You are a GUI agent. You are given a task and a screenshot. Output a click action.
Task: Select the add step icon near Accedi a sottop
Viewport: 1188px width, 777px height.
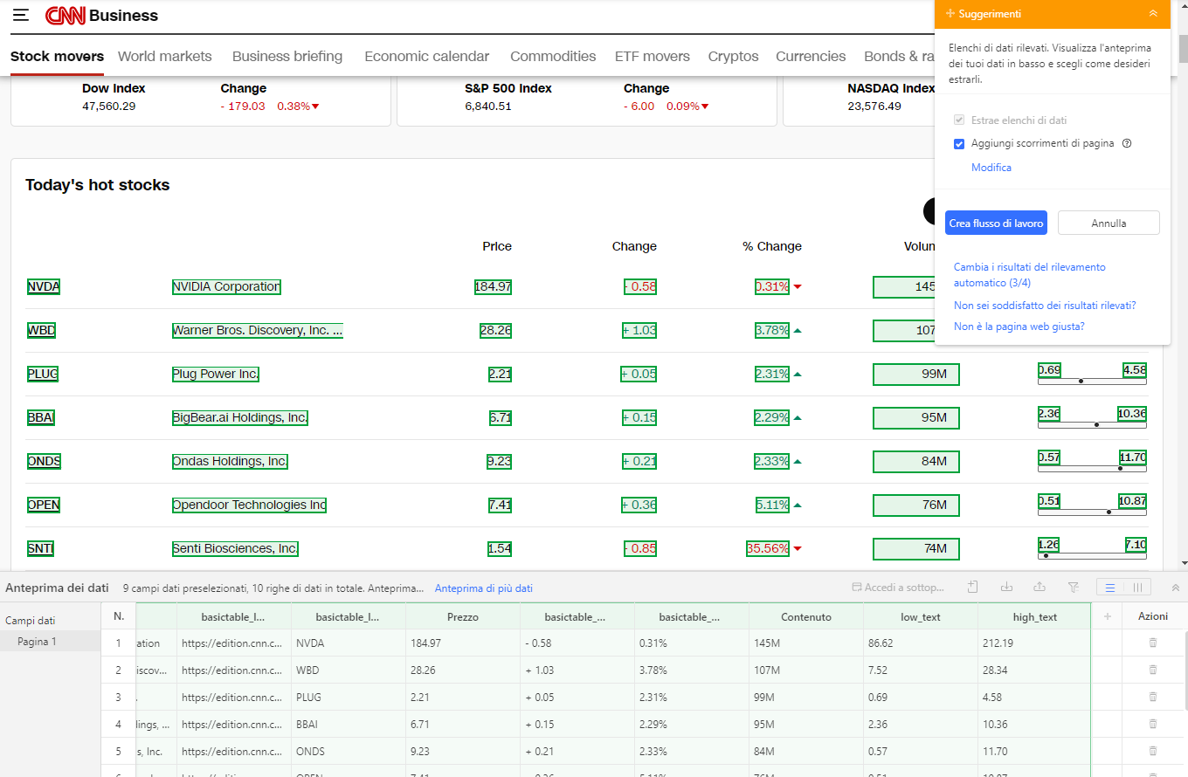(972, 587)
